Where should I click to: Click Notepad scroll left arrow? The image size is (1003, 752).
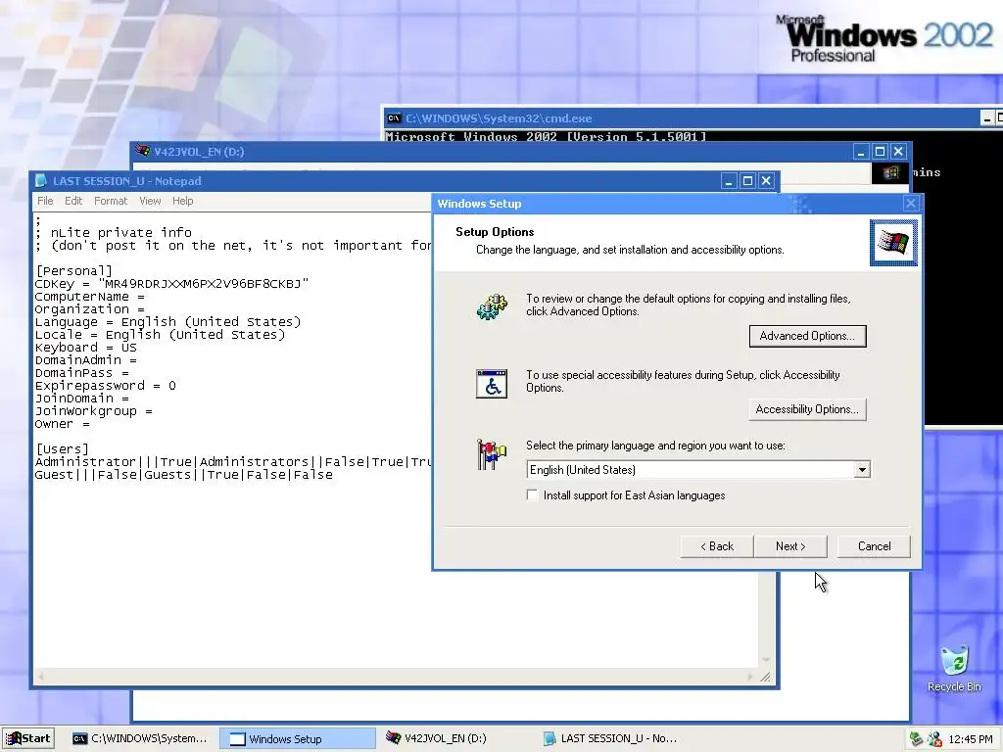click(41, 676)
